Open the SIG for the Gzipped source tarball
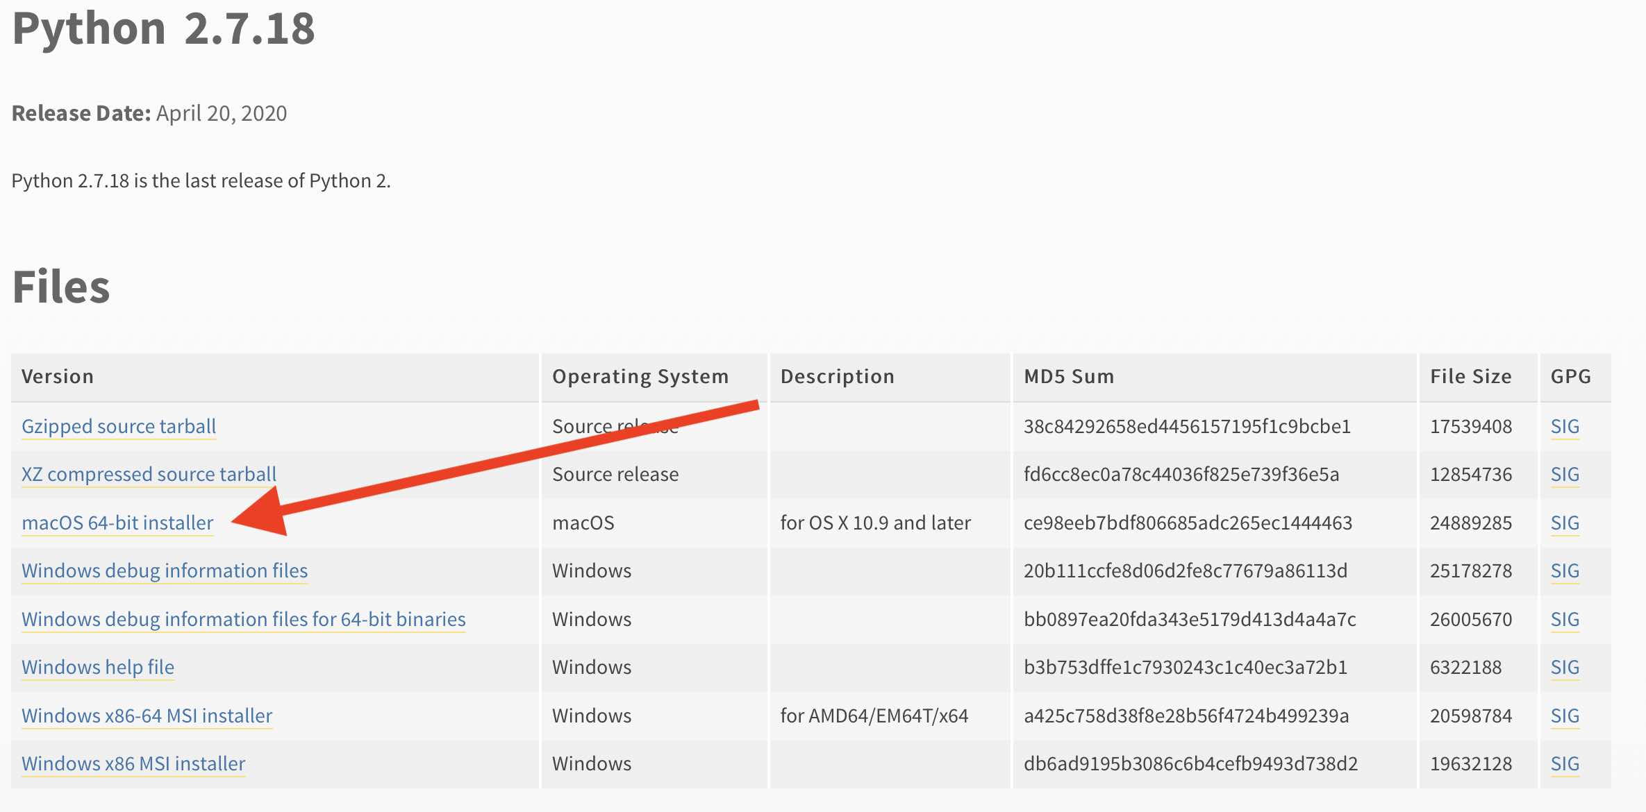 coord(1563,426)
